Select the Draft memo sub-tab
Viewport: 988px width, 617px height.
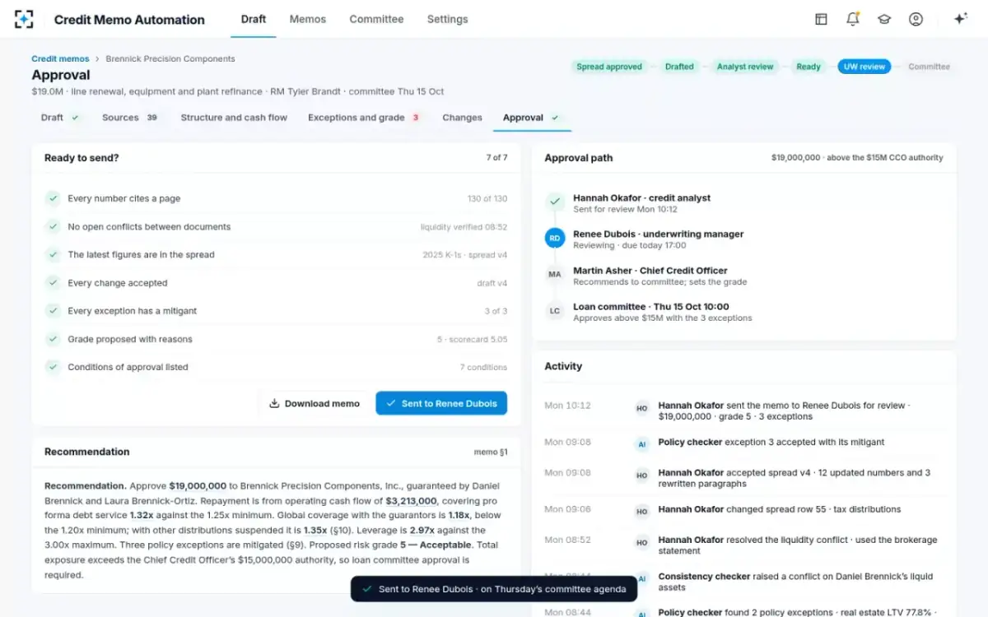click(60, 118)
